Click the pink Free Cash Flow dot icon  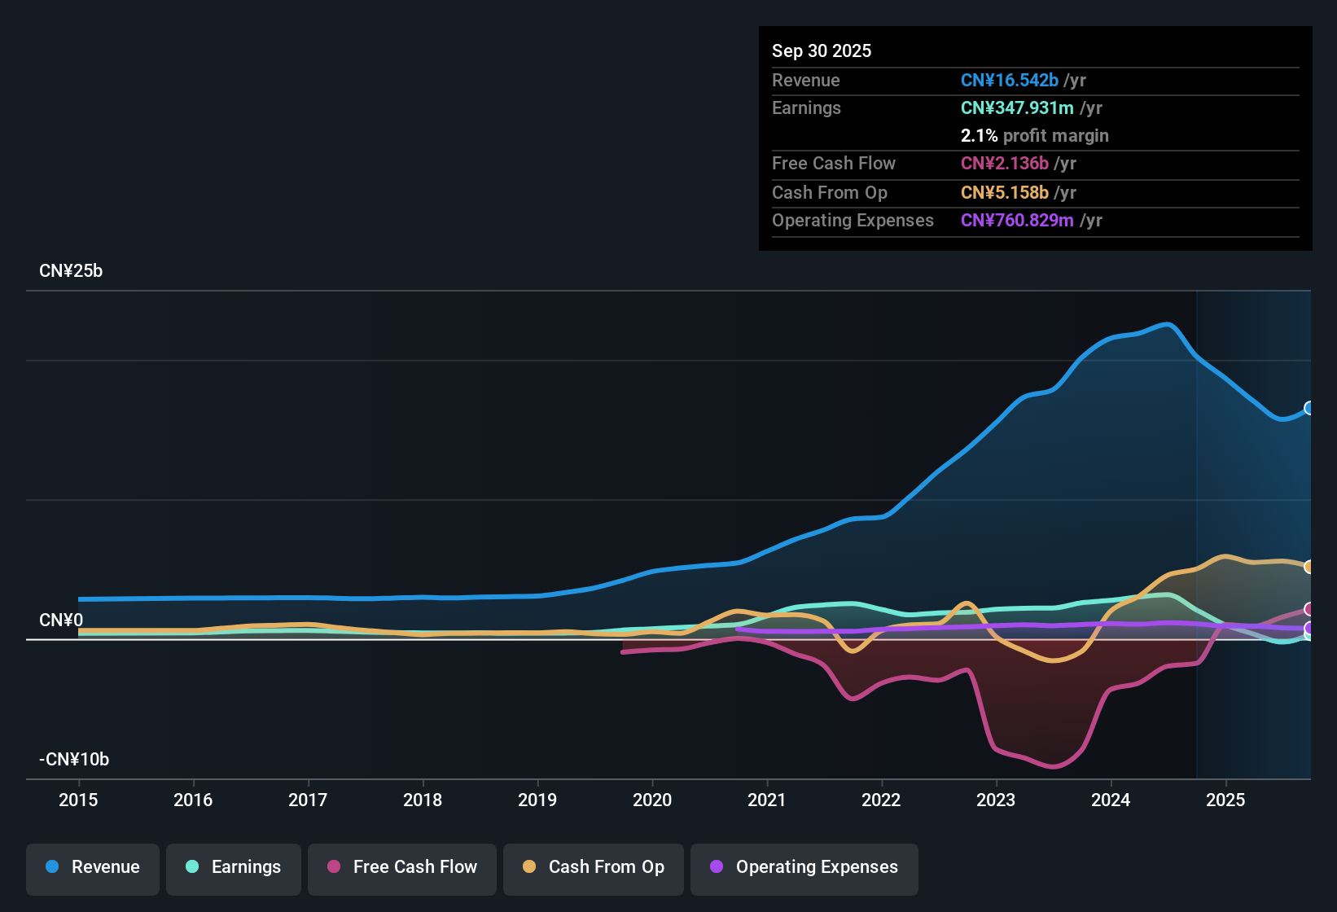point(333,867)
